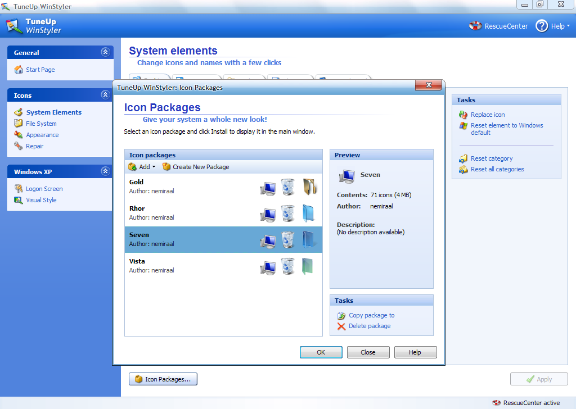Click the Close button in dialog footer
The height and width of the screenshot is (409, 576).
[368, 352]
